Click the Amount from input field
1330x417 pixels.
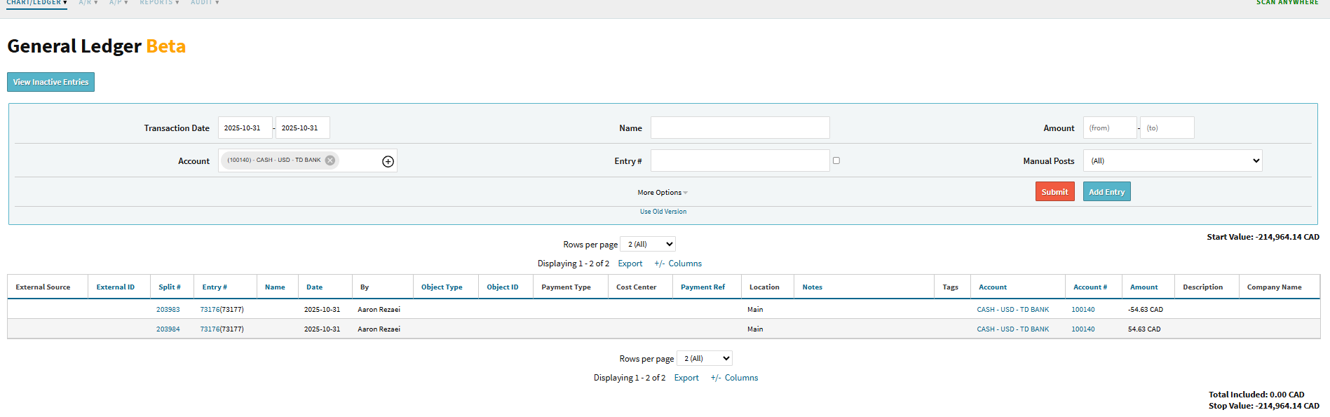[1109, 128]
